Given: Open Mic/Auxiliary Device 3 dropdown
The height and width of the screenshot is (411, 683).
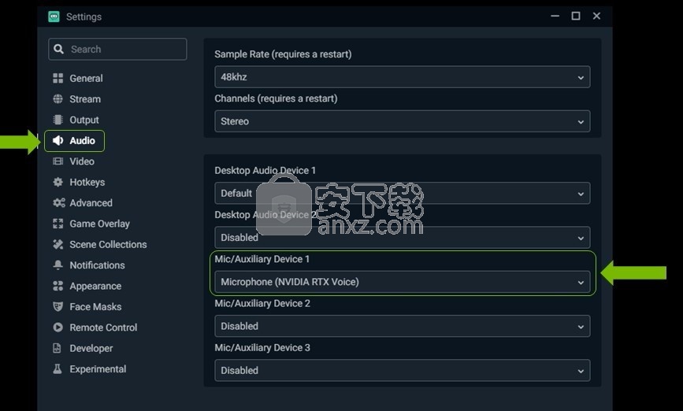Looking at the screenshot, I should 403,371.
